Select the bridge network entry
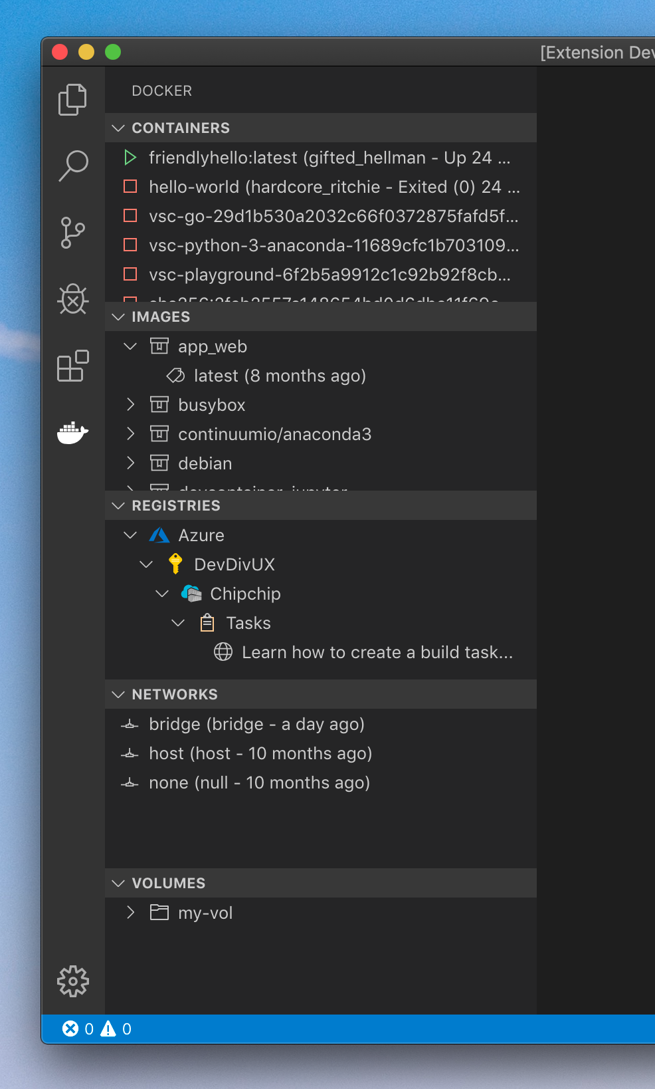Screen dimensions: 655x1089 coord(321,724)
